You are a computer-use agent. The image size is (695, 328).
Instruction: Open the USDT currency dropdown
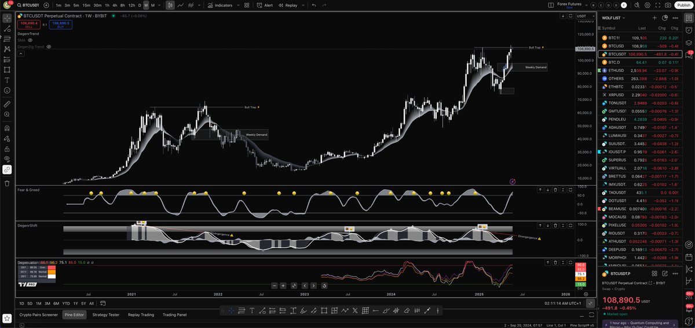point(584,16)
